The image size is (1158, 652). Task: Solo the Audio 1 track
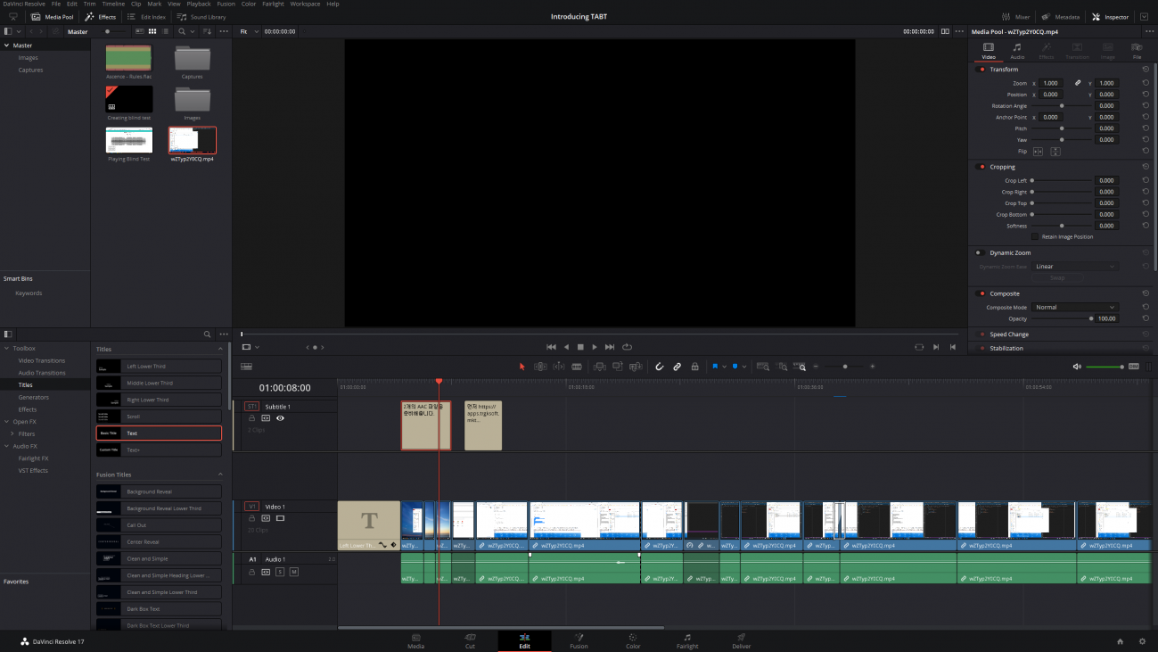coord(279,572)
